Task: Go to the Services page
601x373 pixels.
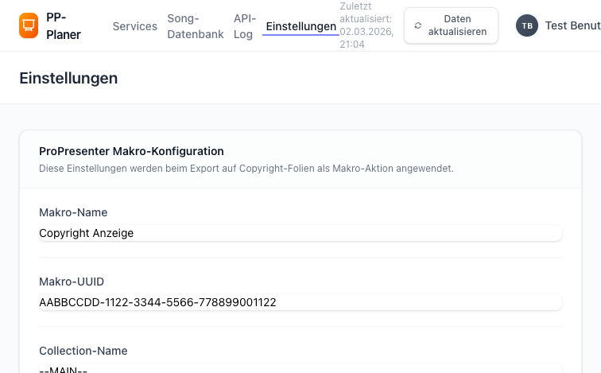Action: pos(135,26)
